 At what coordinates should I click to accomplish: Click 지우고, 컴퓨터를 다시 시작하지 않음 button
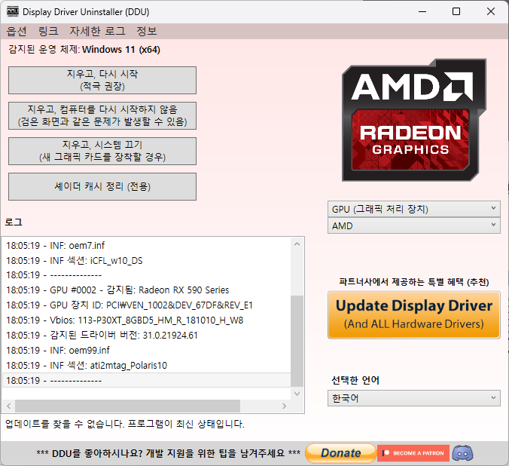pos(102,116)
